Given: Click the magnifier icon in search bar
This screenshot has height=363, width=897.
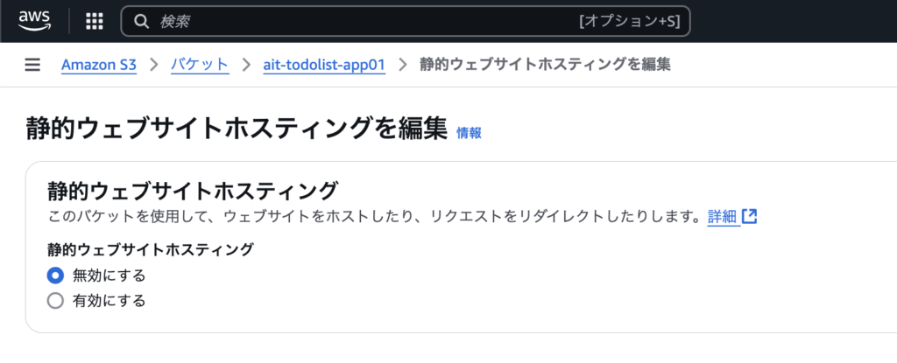Looking at the screenshot, I should [141, 21].
